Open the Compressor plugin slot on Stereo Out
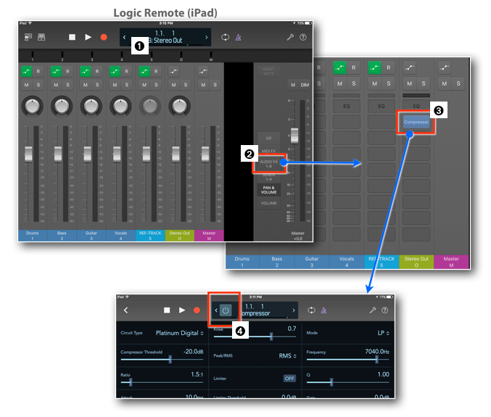This screenshot has width=491, height=417. (416, 122)
